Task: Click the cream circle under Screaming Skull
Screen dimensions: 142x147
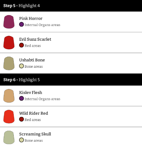Action: 21,140
